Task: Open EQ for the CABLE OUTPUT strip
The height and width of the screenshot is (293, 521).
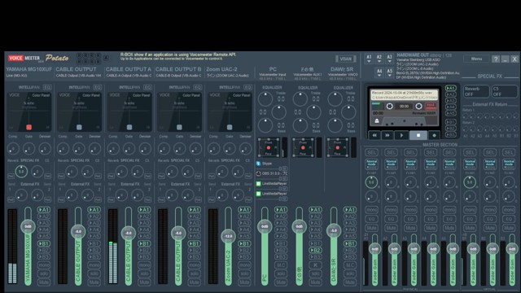Action: (x=98, y=87)
